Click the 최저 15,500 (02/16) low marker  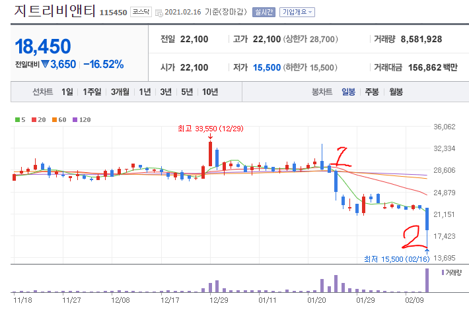pyautogui.click(x=396, y=259)
